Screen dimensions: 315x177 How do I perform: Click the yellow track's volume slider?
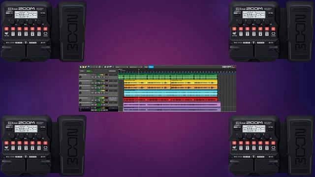[102, 81]
